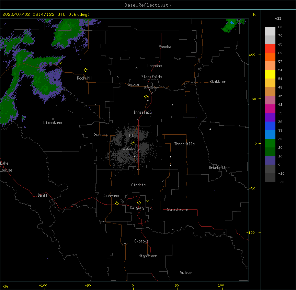Click the Innisfail label
This screenshot has width=296, height=290.
coord(143,112)
